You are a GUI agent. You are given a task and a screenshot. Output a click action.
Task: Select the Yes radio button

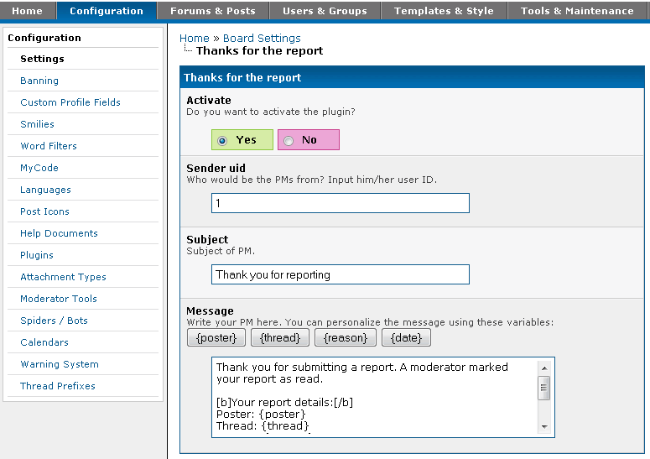click(223, 141)
